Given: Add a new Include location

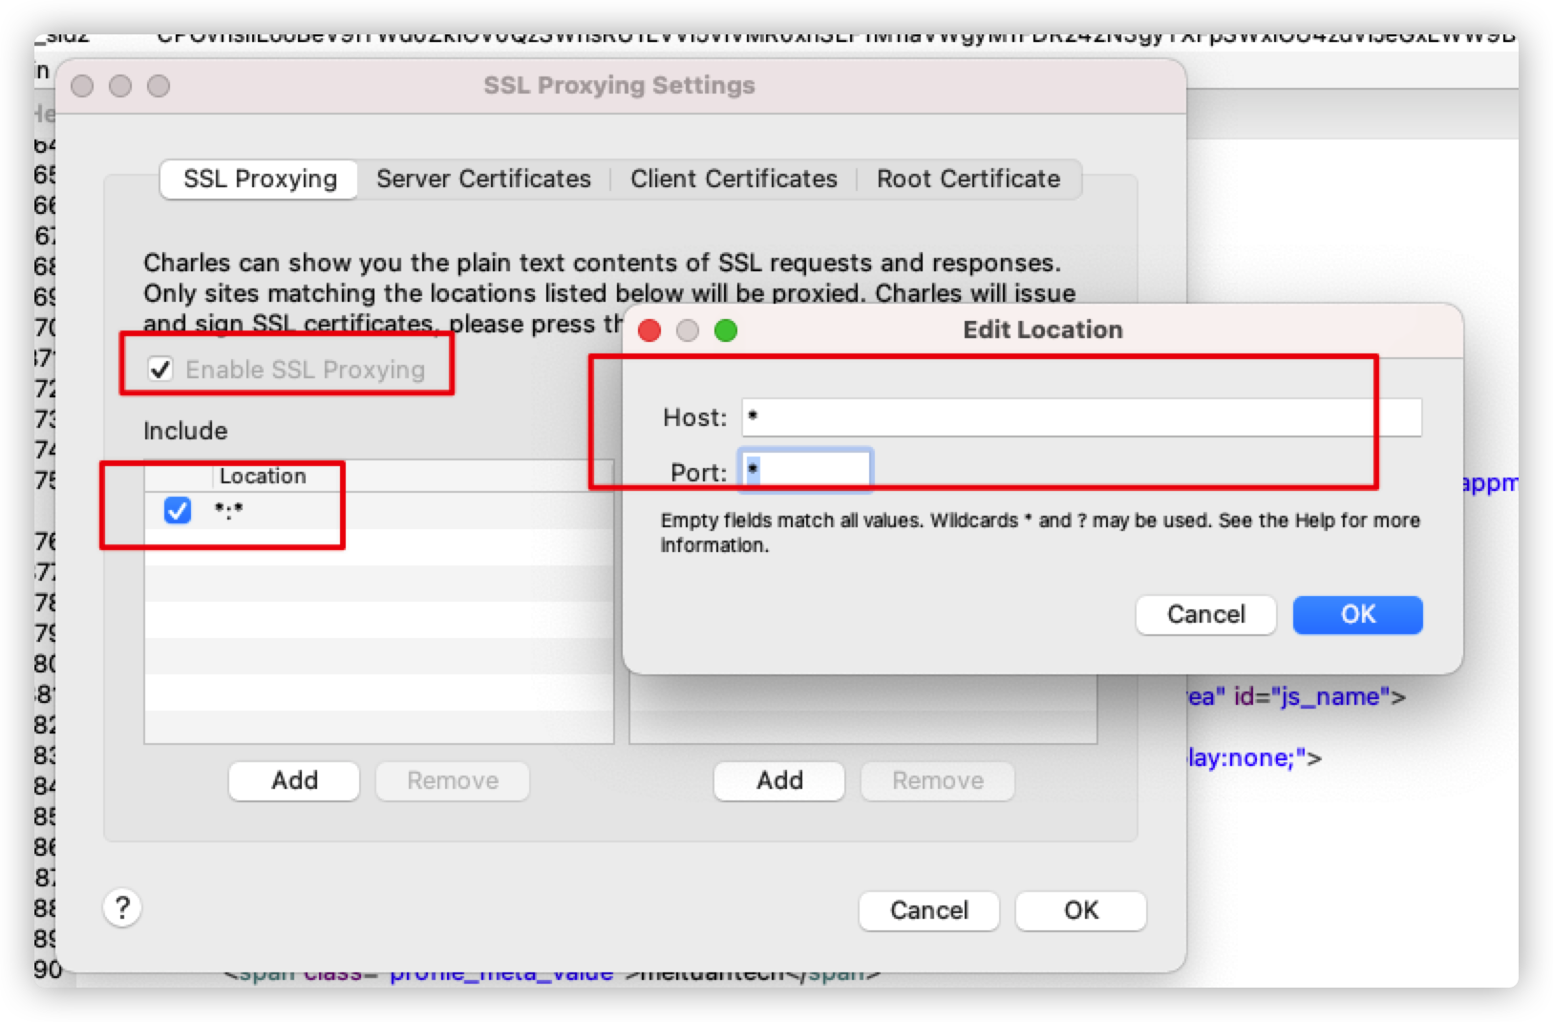Looking at the screenshot, I should (x=294, y=780).
